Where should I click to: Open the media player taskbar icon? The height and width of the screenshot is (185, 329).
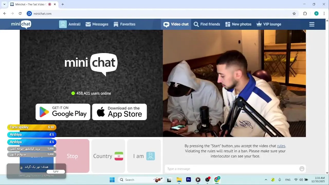click(198, 180)
